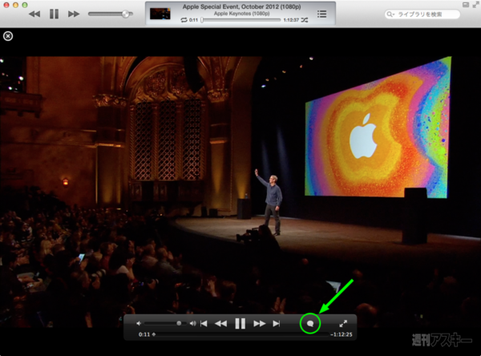
Task: Switch to mini player icon
Action: pos(466,5)
